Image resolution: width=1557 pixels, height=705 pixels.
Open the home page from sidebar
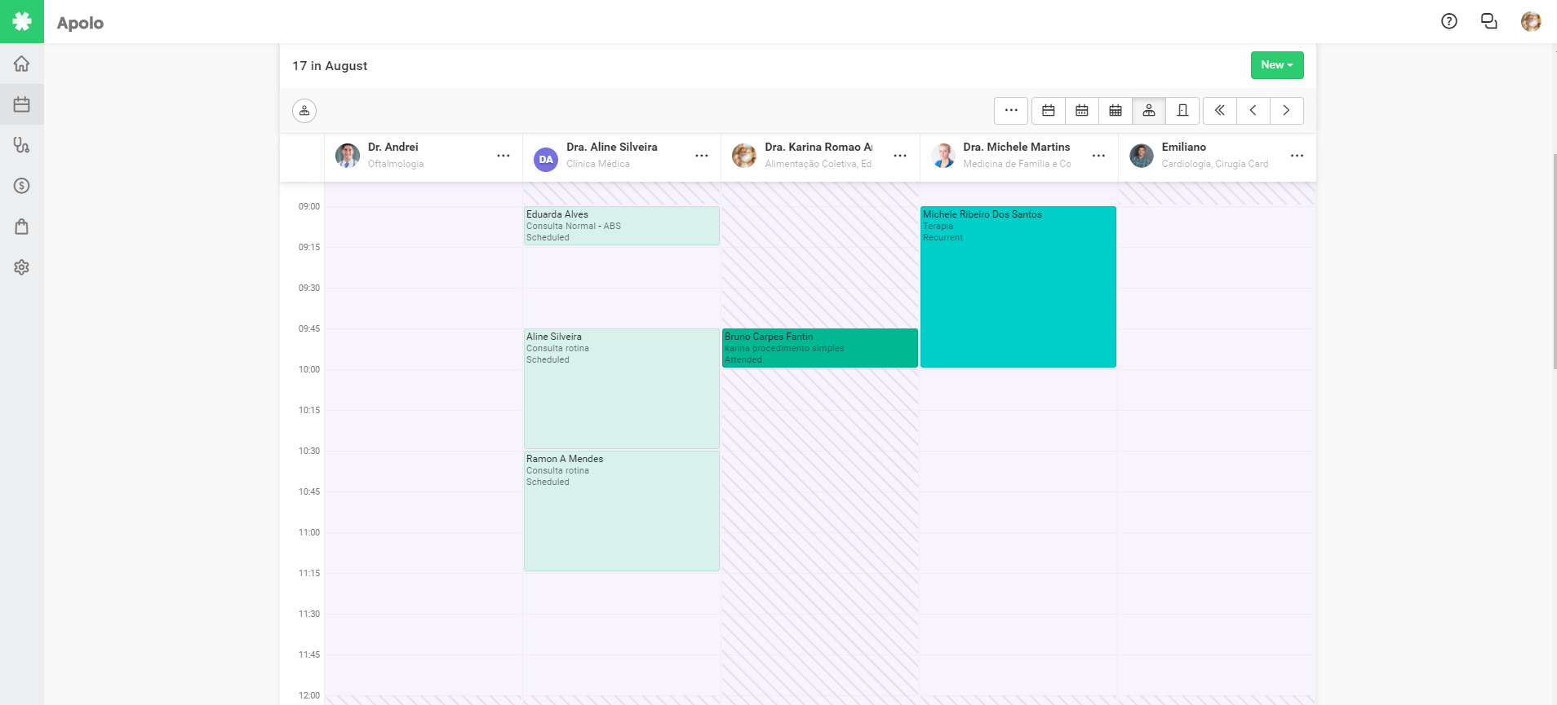click(22, 64)
